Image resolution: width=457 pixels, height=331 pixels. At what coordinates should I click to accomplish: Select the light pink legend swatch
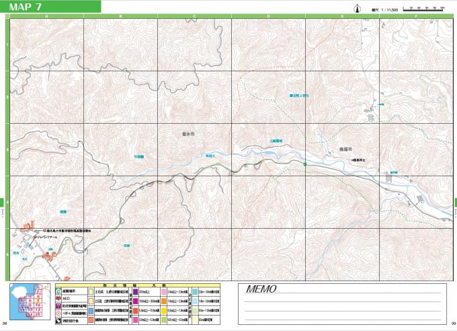pos(163,292)
